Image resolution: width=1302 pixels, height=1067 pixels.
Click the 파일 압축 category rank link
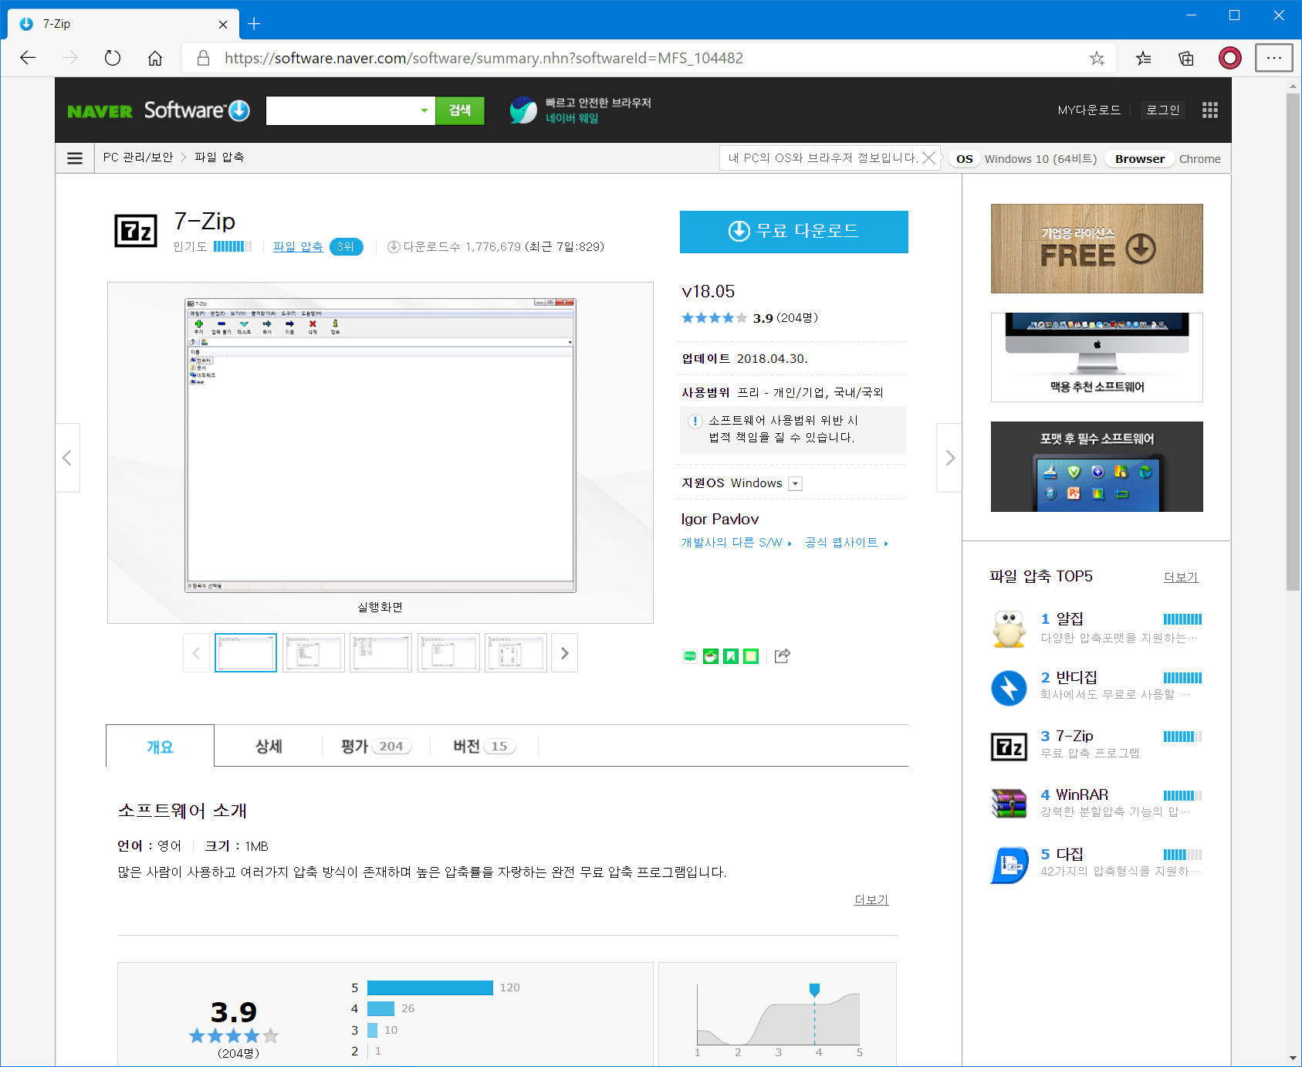coord(298,247)
